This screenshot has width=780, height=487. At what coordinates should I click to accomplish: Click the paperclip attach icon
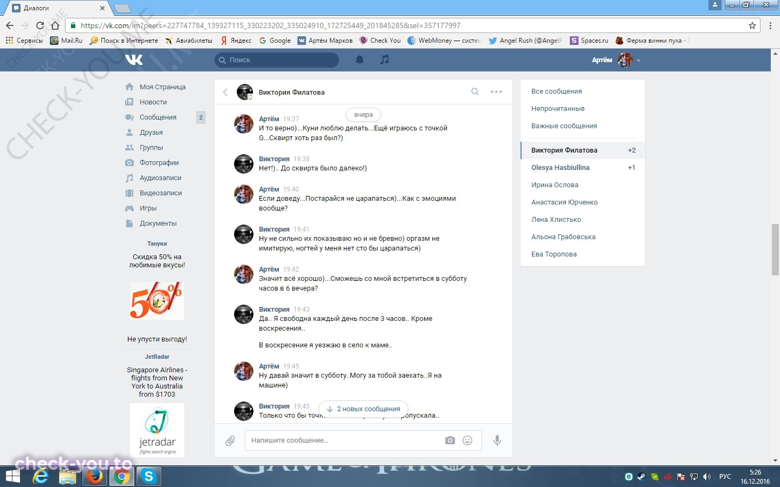pos(230,441)
